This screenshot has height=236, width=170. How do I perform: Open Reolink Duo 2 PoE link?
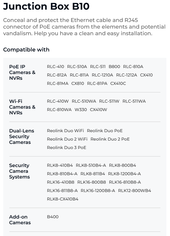click(110, 139)
